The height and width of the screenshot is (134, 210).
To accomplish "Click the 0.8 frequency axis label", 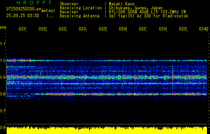I will coord(3,94).
